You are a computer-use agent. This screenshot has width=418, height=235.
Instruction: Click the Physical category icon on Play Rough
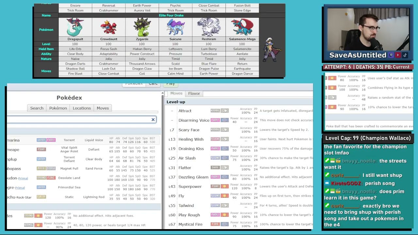225,215
